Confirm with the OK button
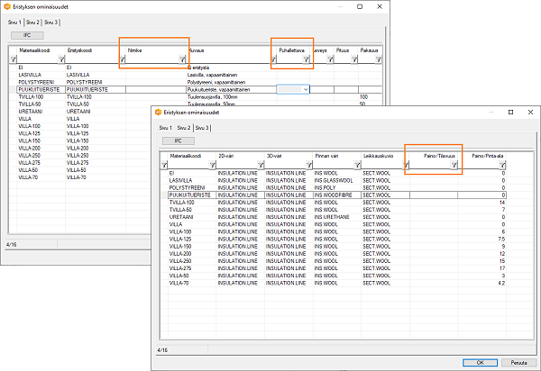The image size is (541, 371). (480, 362)
